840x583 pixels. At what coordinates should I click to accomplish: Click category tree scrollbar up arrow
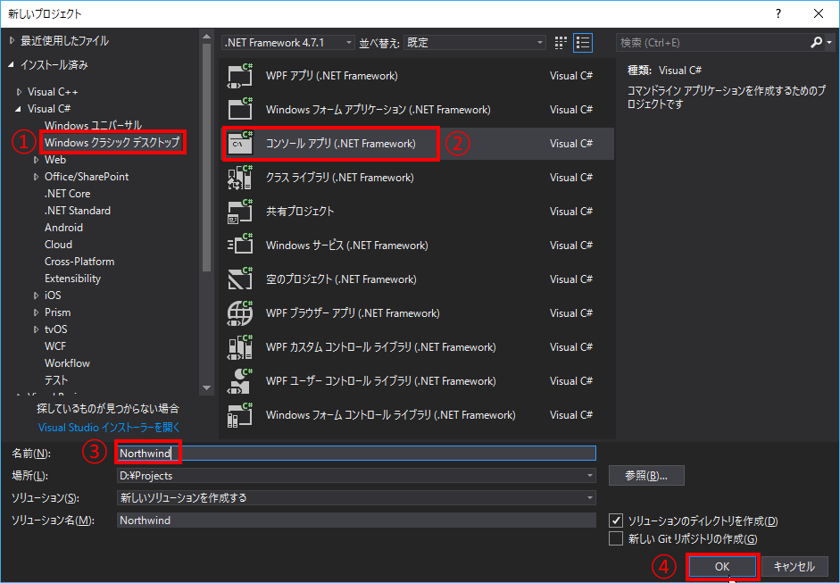pyautogui.click(x=207, y=37)
